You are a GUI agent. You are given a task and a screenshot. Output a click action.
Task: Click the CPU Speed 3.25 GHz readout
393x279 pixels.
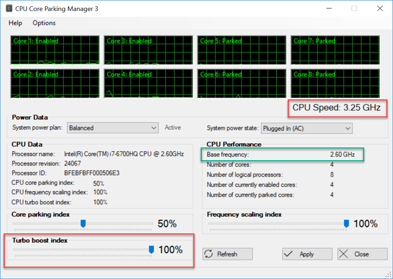[x=336, y=108]
